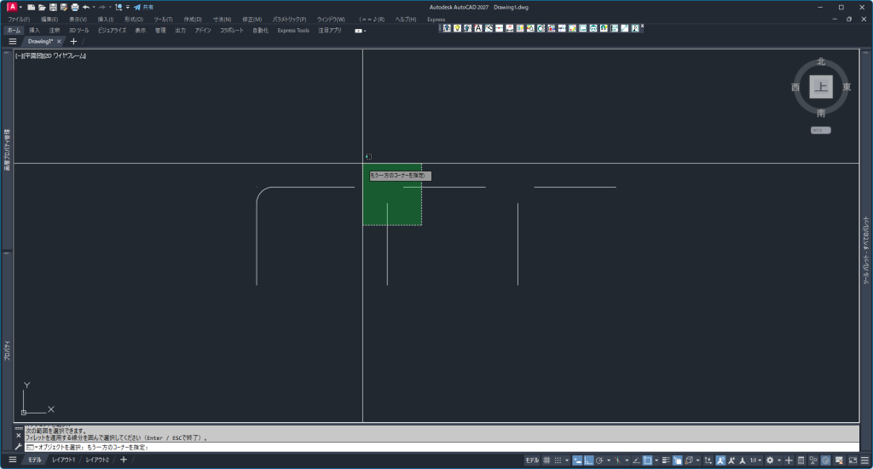Open the workspace switching gear icon
Image resolution: width=873 pixels, height=469 pixels.
[x=770, y=460]
